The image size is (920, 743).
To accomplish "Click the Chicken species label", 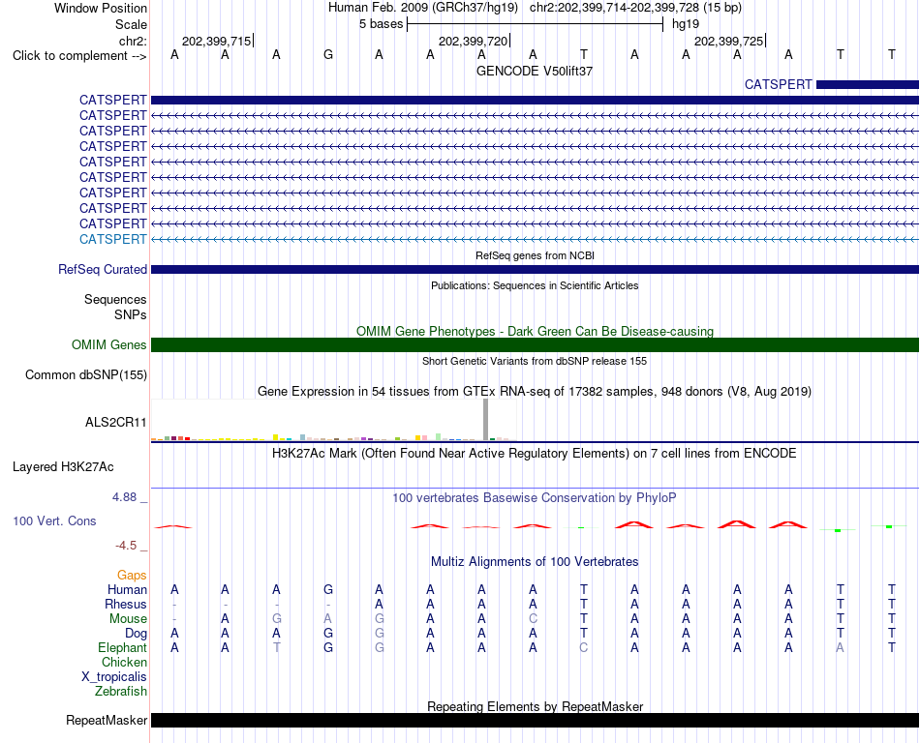I will click(124, 662).
